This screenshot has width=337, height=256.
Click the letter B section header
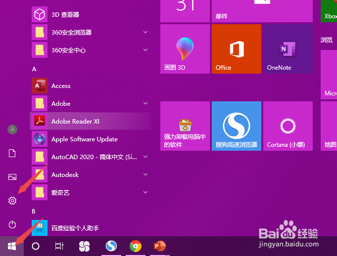click(x=34, y=212)
